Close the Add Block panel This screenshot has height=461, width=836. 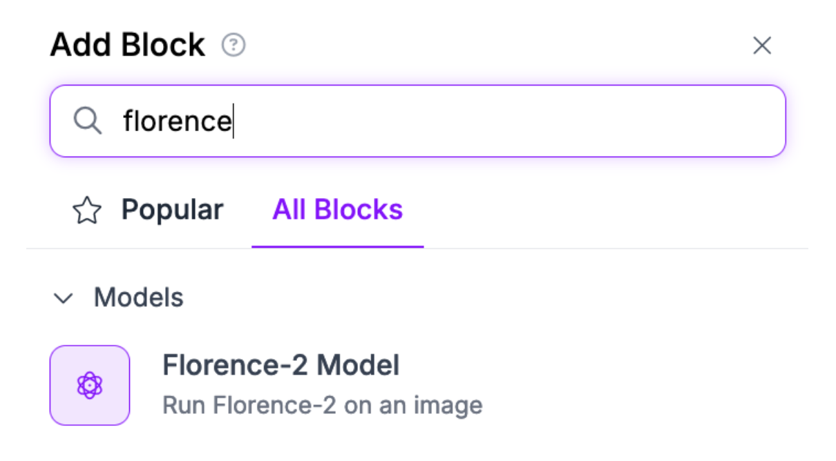coord(761,46)
